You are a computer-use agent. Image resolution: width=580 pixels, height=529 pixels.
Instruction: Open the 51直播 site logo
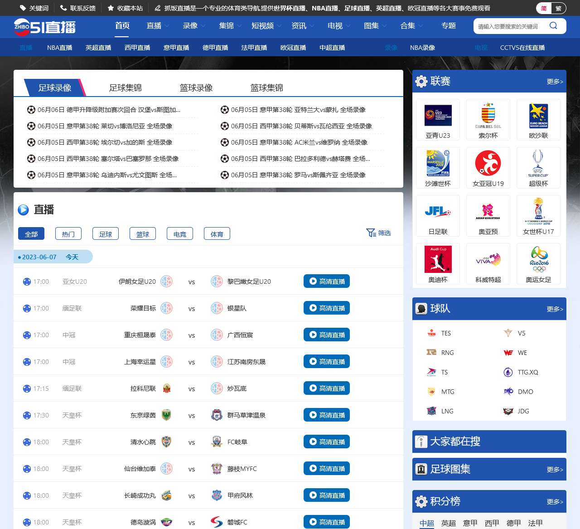[44, 27]
